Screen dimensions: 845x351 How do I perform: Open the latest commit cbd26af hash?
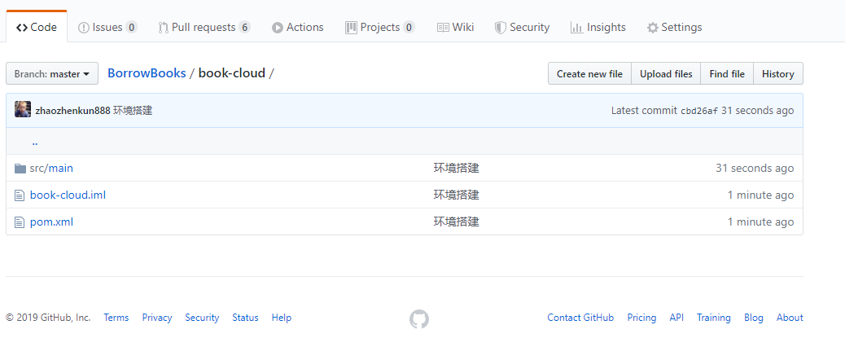coord(699,111)
